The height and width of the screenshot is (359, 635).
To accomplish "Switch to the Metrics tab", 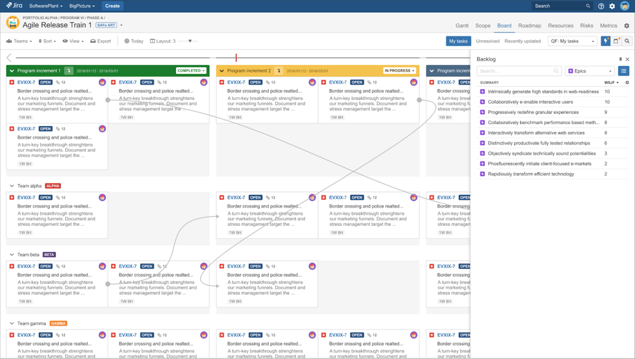I will point(608,25).
